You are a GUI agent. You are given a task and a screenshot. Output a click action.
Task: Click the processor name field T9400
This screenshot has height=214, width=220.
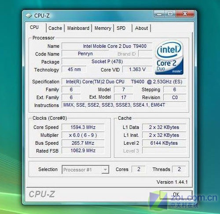(x=107, y=46)
